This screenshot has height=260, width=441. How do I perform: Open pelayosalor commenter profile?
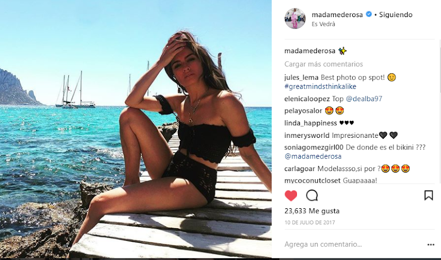(x=303, y=111)
